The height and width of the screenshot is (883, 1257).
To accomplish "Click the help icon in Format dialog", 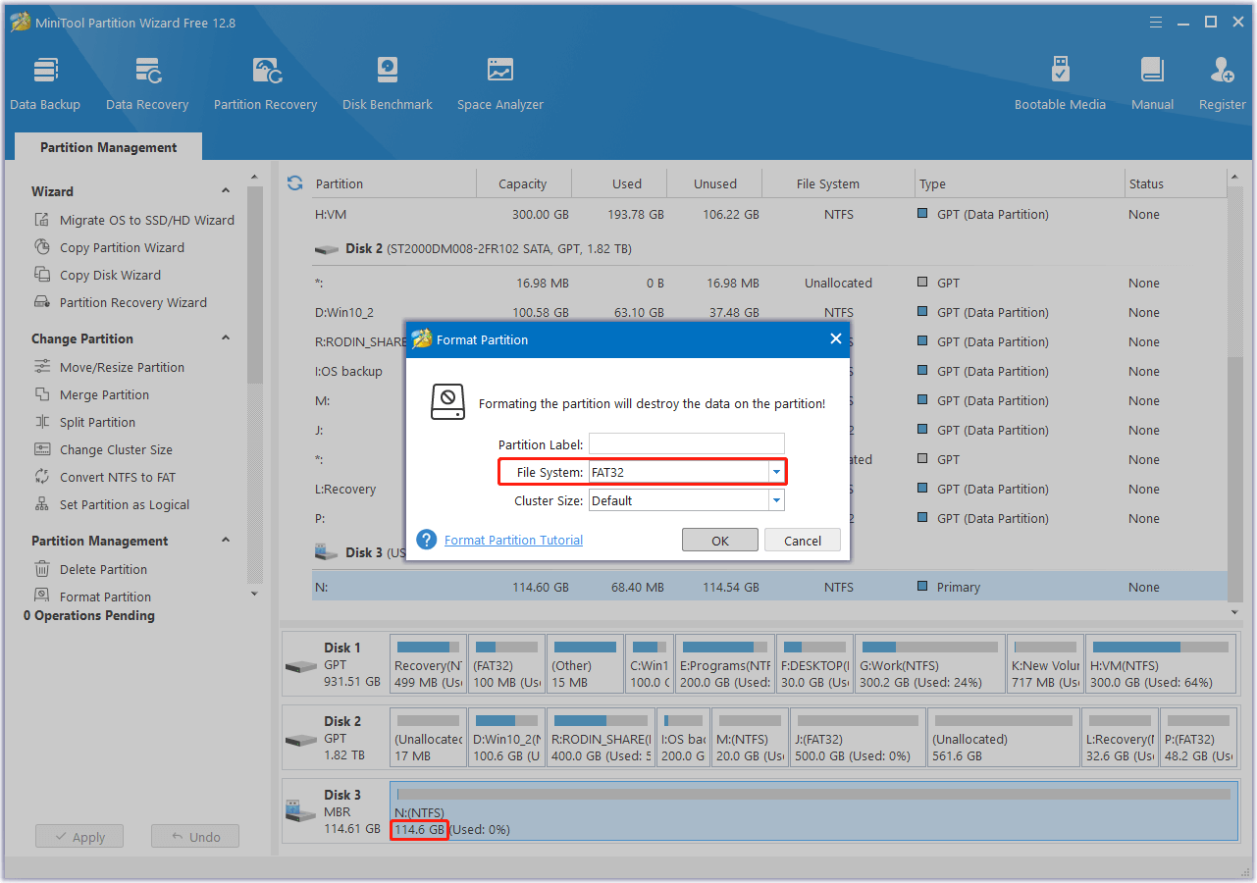I will (x=426, y=540).
